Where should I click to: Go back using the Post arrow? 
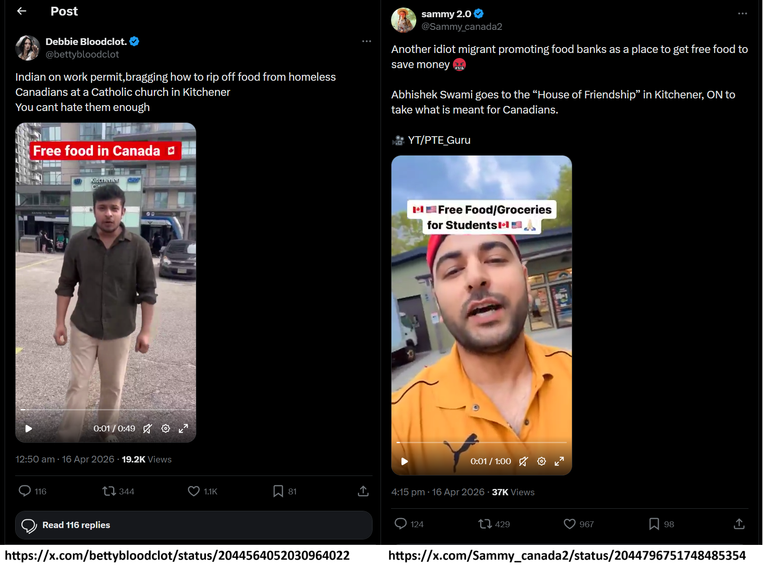point(22,11)
